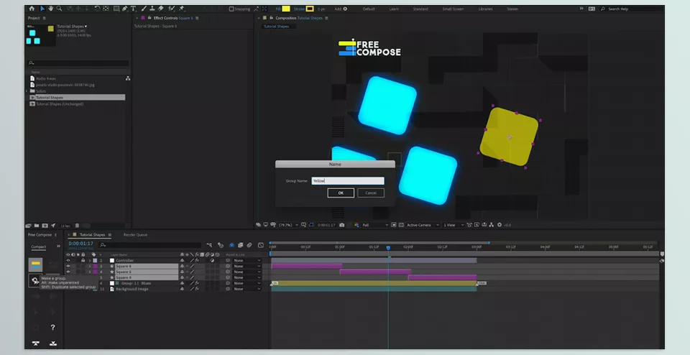Cancel the Name dialog
Screen dimensions: 690x355
pyautogui.click(x=371, y=193)
